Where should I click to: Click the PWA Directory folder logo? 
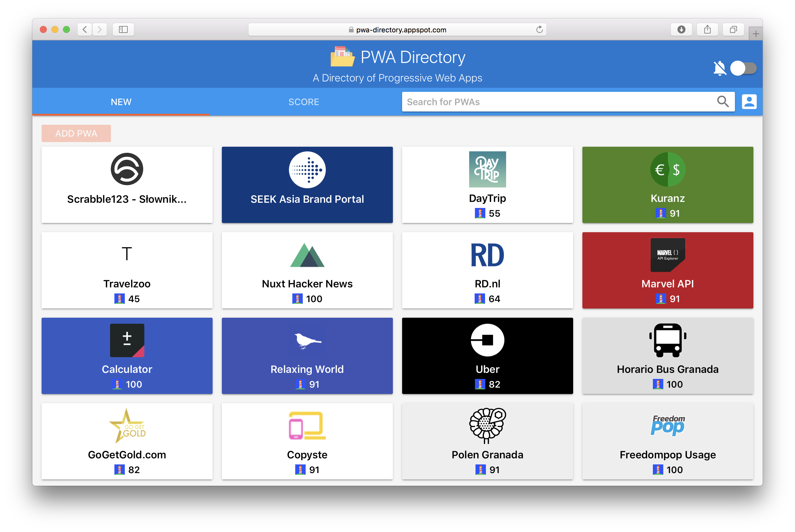tap(342, 57)
